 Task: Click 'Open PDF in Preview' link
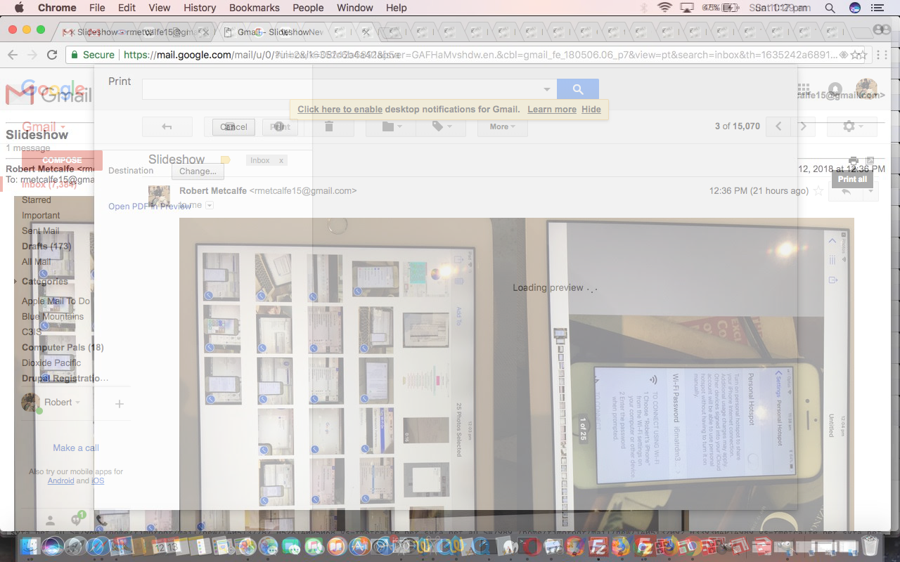pos(150,207)
